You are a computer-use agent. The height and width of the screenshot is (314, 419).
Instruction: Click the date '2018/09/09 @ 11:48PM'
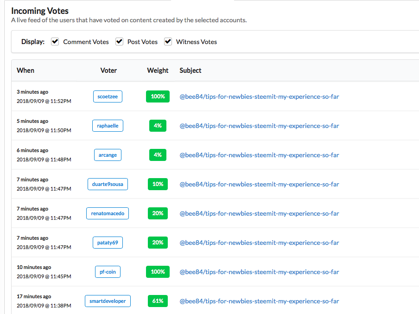coord(44,160)
